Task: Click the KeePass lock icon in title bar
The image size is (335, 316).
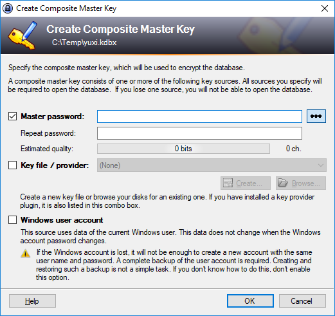Action: click(x=8, y=8)
